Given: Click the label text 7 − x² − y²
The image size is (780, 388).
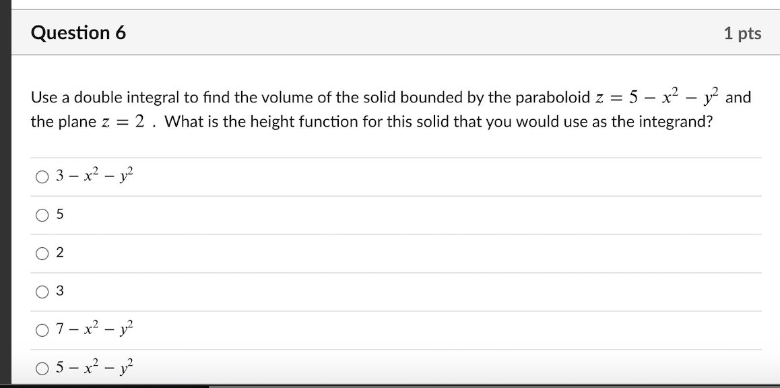Looking at the screenshot, I should 94,329.
